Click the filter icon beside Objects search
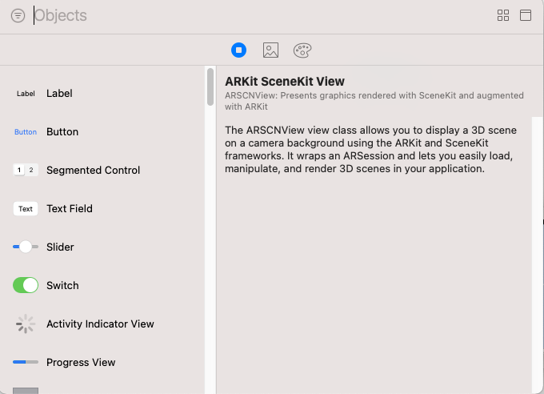The image size is (544, 394). click(x=18, y=16)
